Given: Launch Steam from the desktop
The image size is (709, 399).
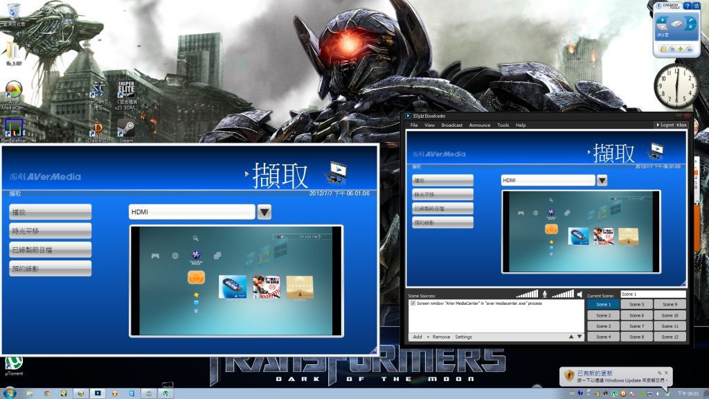Looking at the screenshot, I should 126,131.
